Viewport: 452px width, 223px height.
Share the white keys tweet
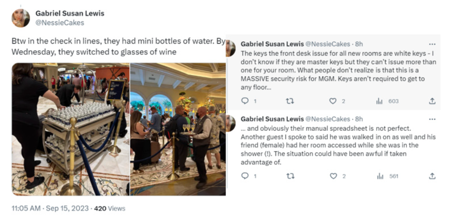[x=432, y=101]
